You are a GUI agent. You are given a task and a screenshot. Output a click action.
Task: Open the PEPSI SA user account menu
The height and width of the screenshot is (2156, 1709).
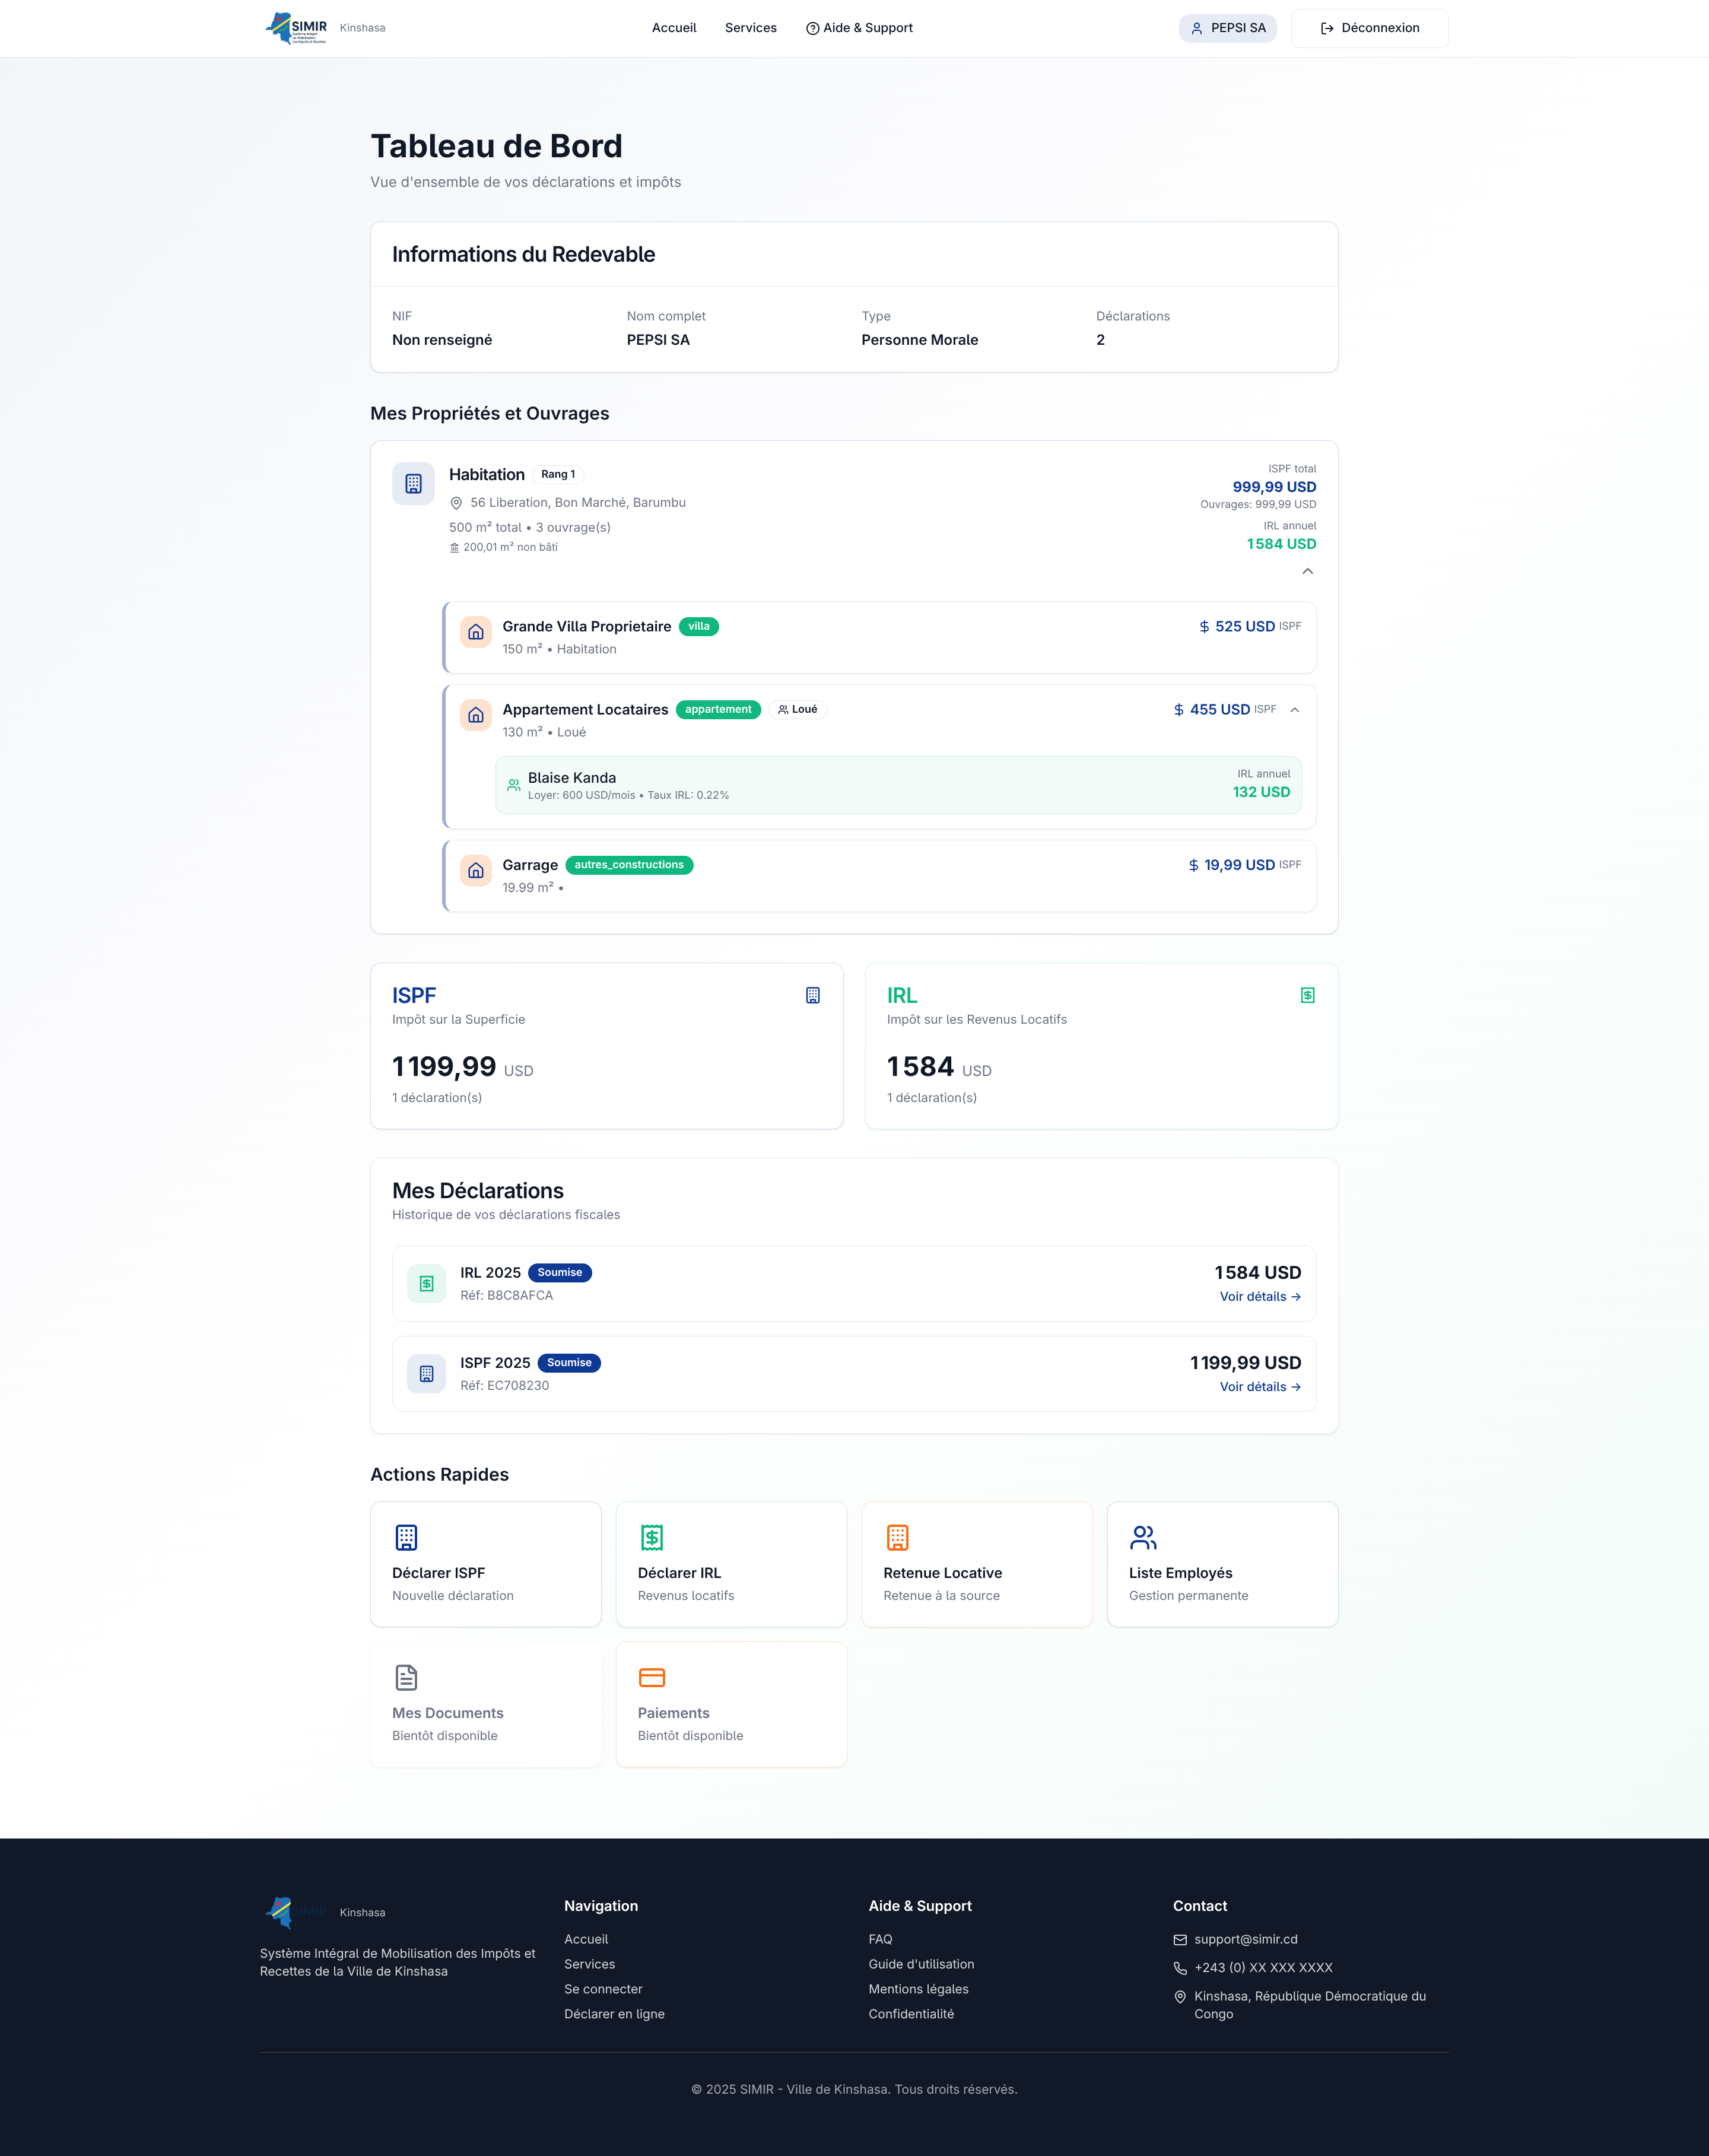[x=1227, y=28]
